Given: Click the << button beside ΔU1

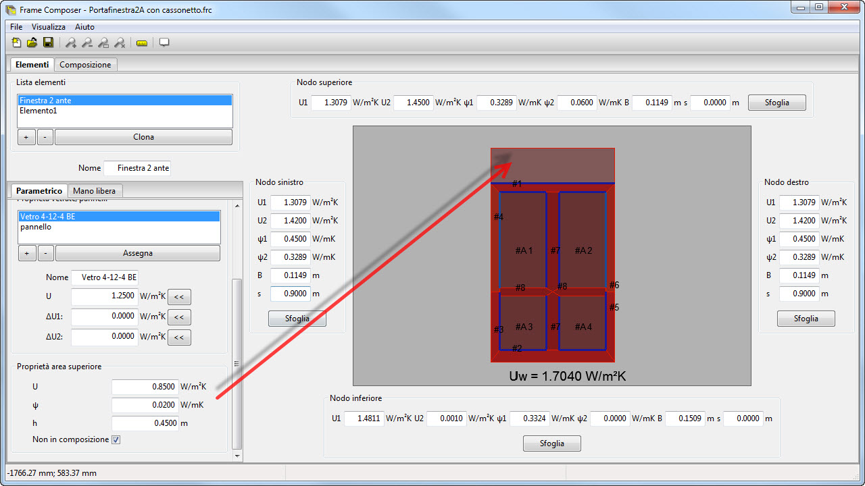Looking at the screenshot, I should 179,317.
